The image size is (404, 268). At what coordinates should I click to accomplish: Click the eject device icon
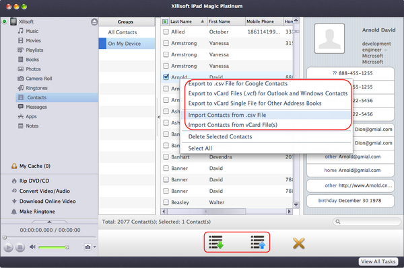(x=94, y=22)
